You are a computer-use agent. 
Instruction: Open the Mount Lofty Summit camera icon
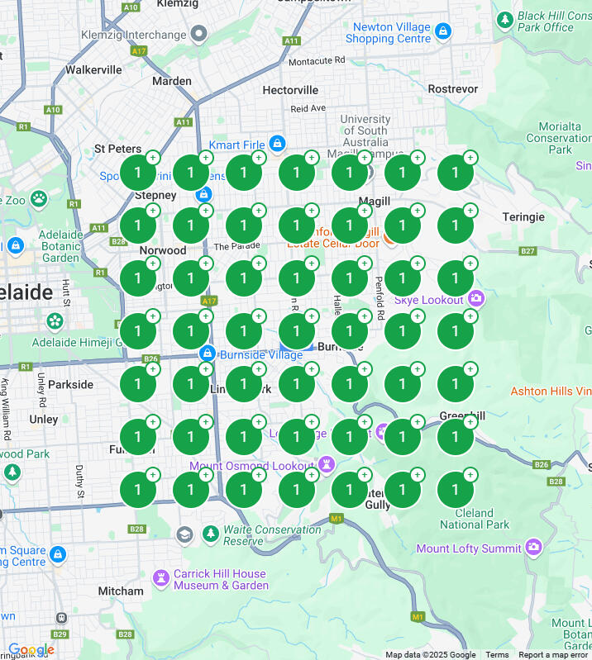pos(534,547)
